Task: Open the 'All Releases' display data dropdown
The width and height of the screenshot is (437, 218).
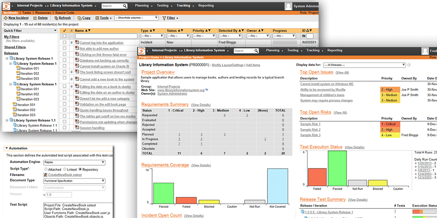Action: point(364,65)
